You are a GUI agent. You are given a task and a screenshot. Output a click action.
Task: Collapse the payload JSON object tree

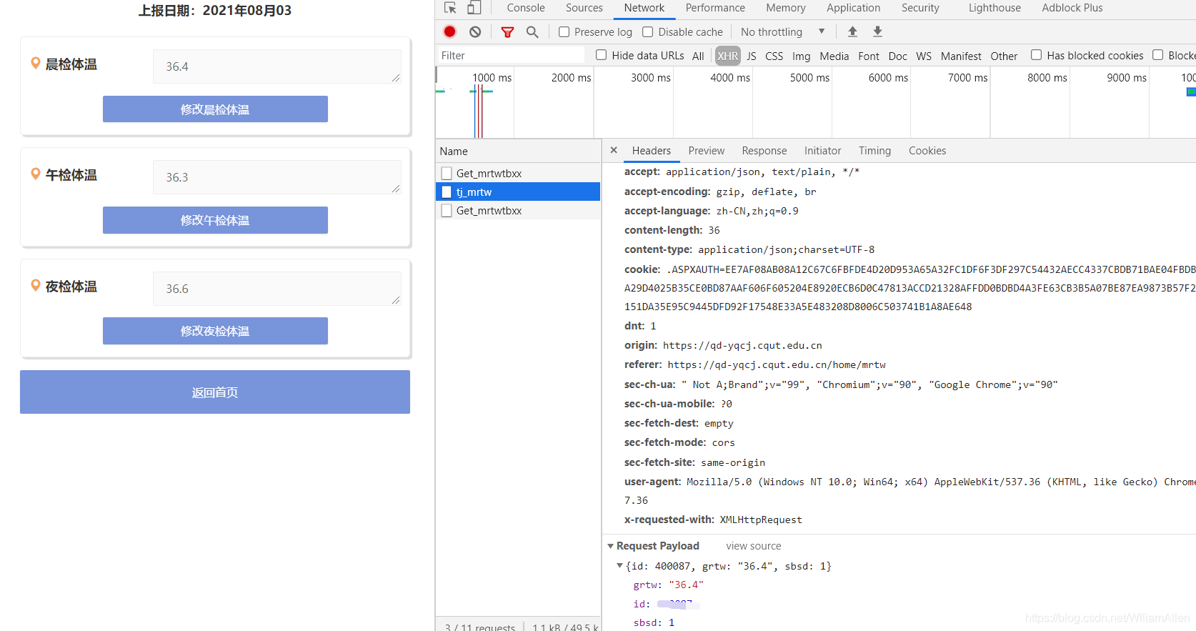click(x=619, y=565)
